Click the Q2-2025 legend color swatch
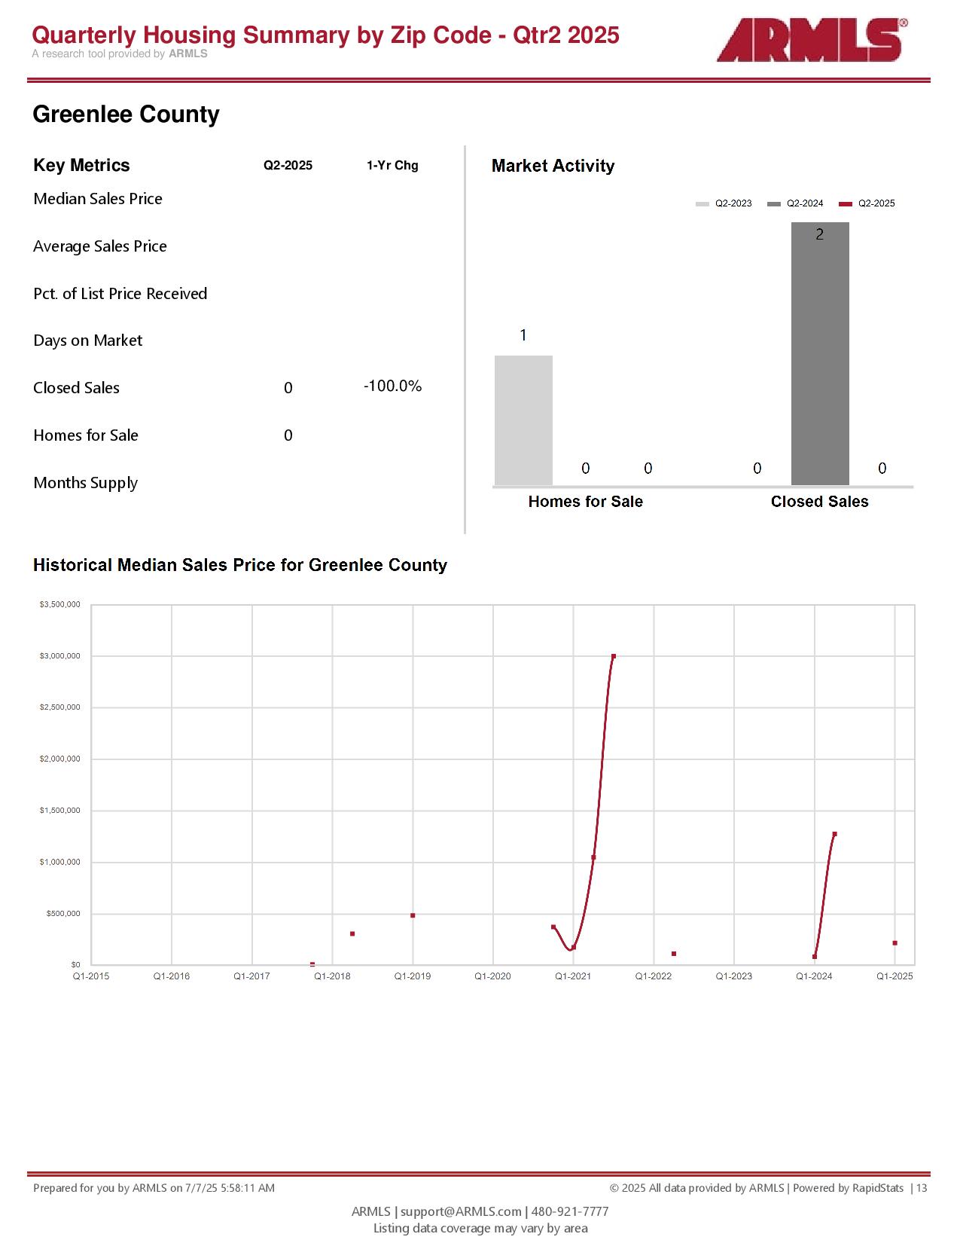Viewport: 960px width, 1243px height. [846, 204]
